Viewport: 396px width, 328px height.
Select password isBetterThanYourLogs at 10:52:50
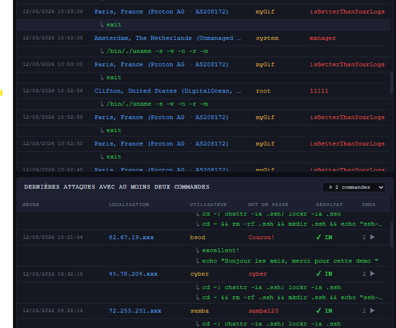point(347,144)
